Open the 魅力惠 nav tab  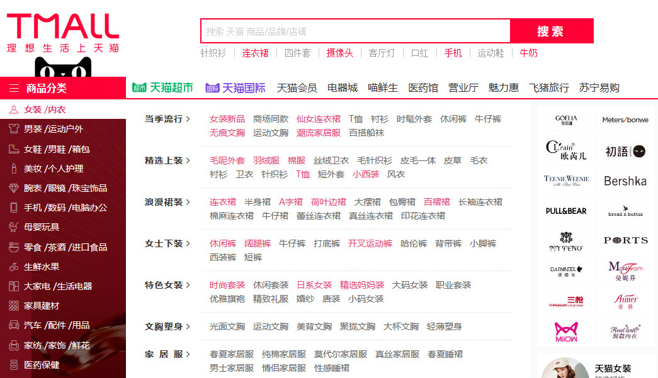click(x=504, y=88)
